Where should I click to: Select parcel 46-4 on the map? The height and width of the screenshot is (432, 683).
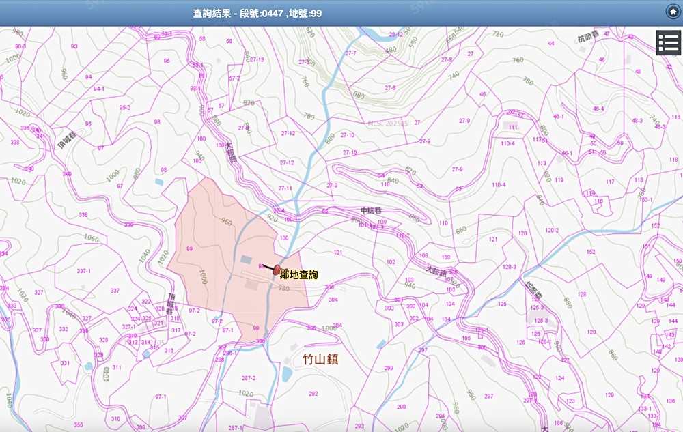(x=598, y=109)
